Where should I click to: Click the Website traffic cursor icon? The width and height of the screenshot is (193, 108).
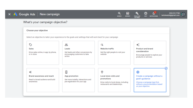click(x=102, y=45)
